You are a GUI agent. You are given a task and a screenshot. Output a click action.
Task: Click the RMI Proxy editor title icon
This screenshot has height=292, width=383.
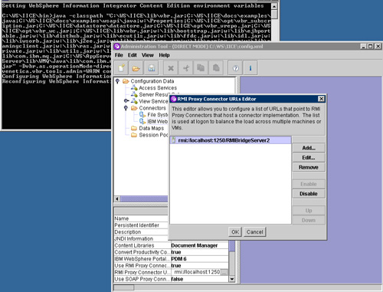tap(174, 99)
